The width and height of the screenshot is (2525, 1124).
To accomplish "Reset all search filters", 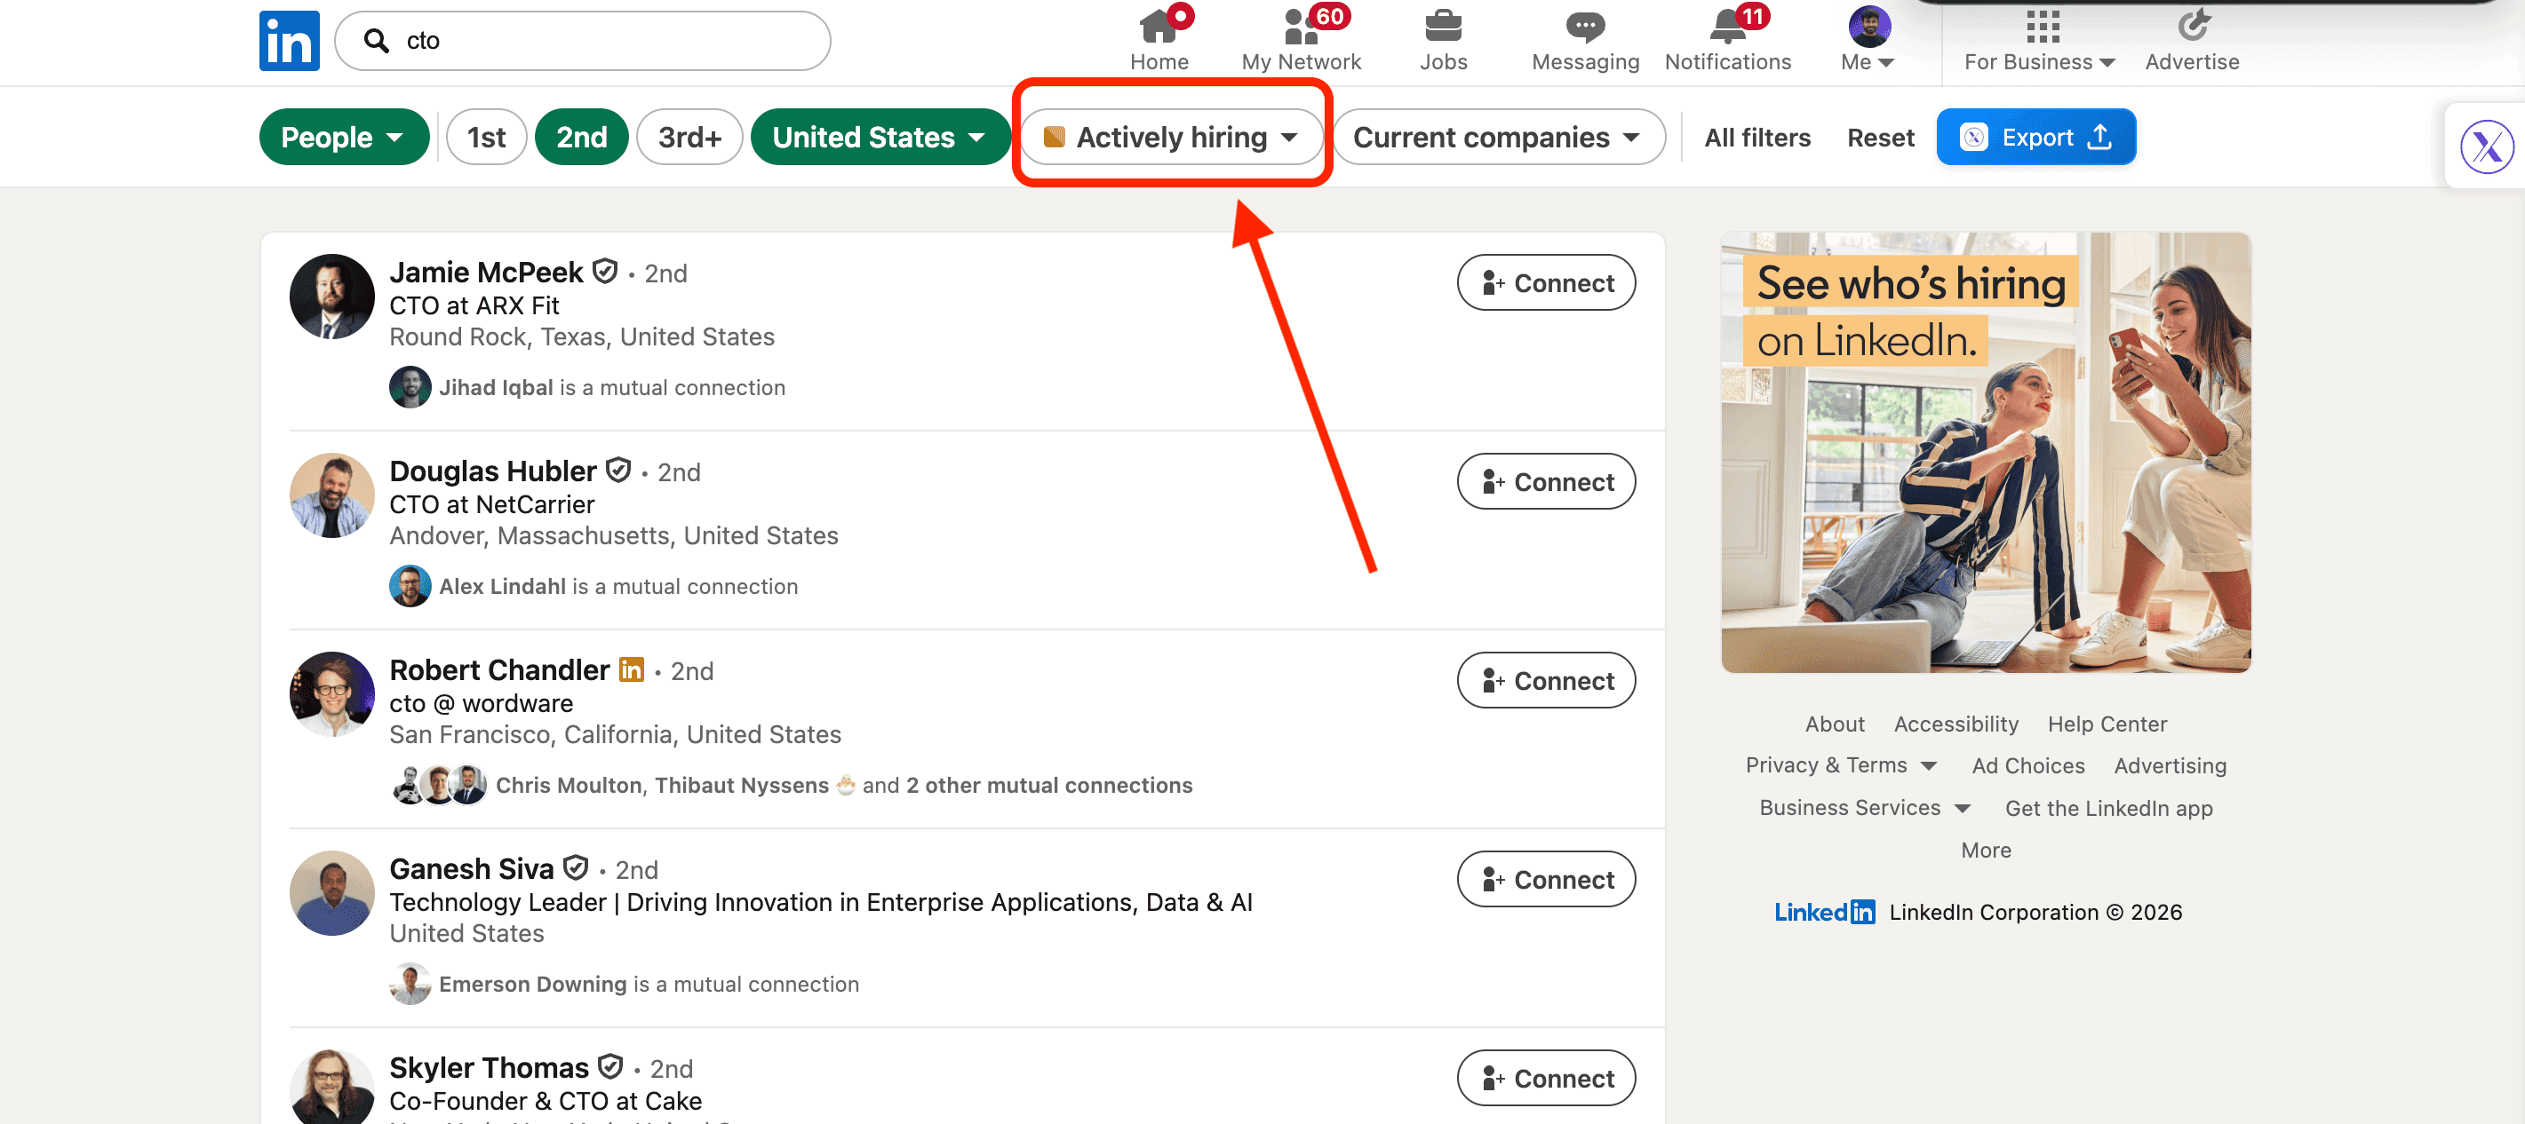I will (x=1880, y=137).
